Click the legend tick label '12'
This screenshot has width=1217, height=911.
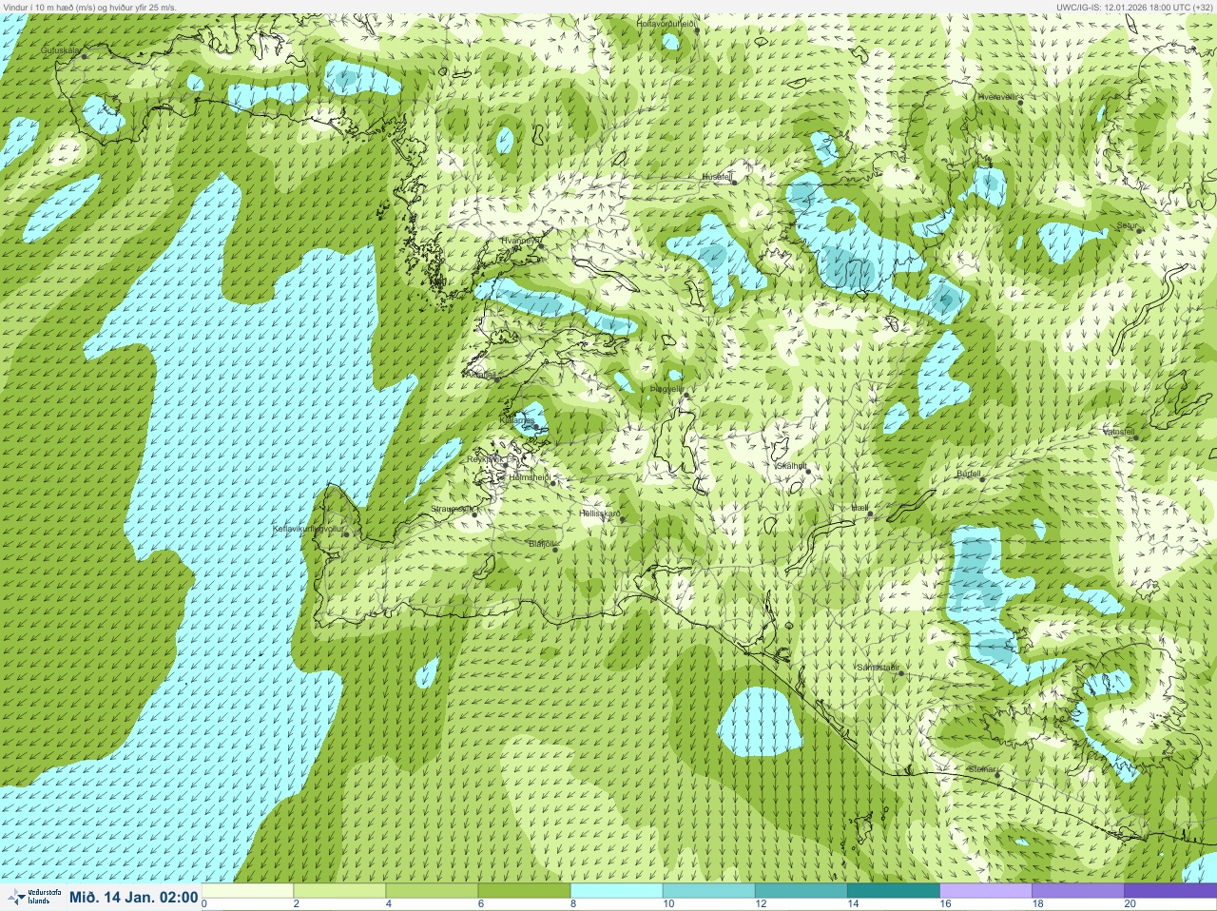pyautogui.click(x=760, y=904)
